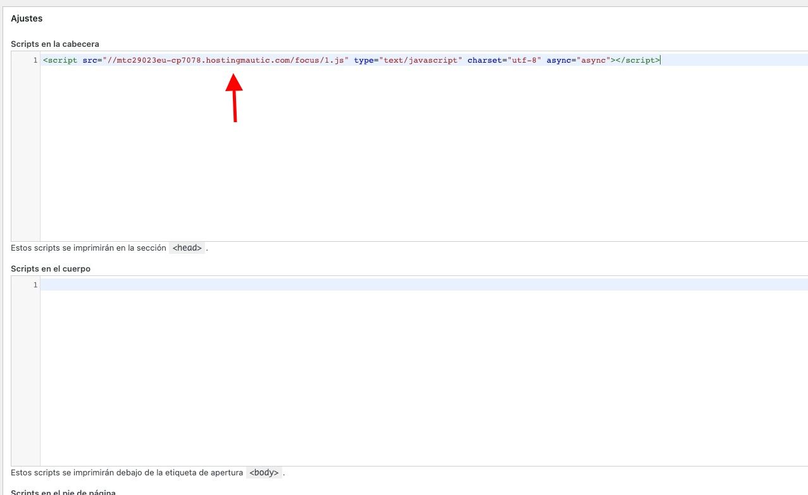
Task: Click the charset="utf-8" attribute in the code
Action: pyautogui.click(x=504, y=60)
